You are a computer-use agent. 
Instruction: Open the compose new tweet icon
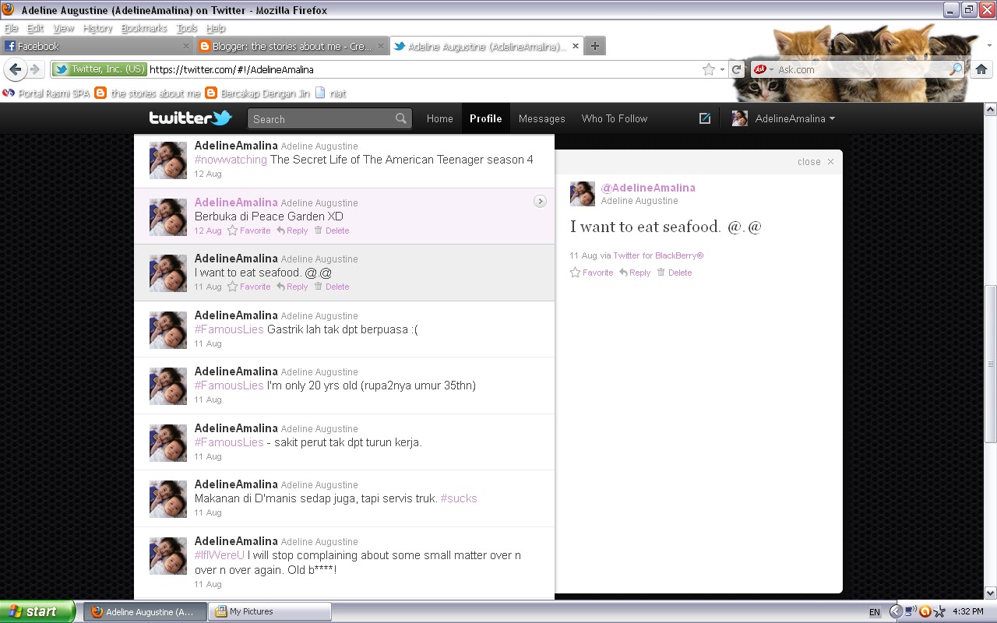coord(705,118)
